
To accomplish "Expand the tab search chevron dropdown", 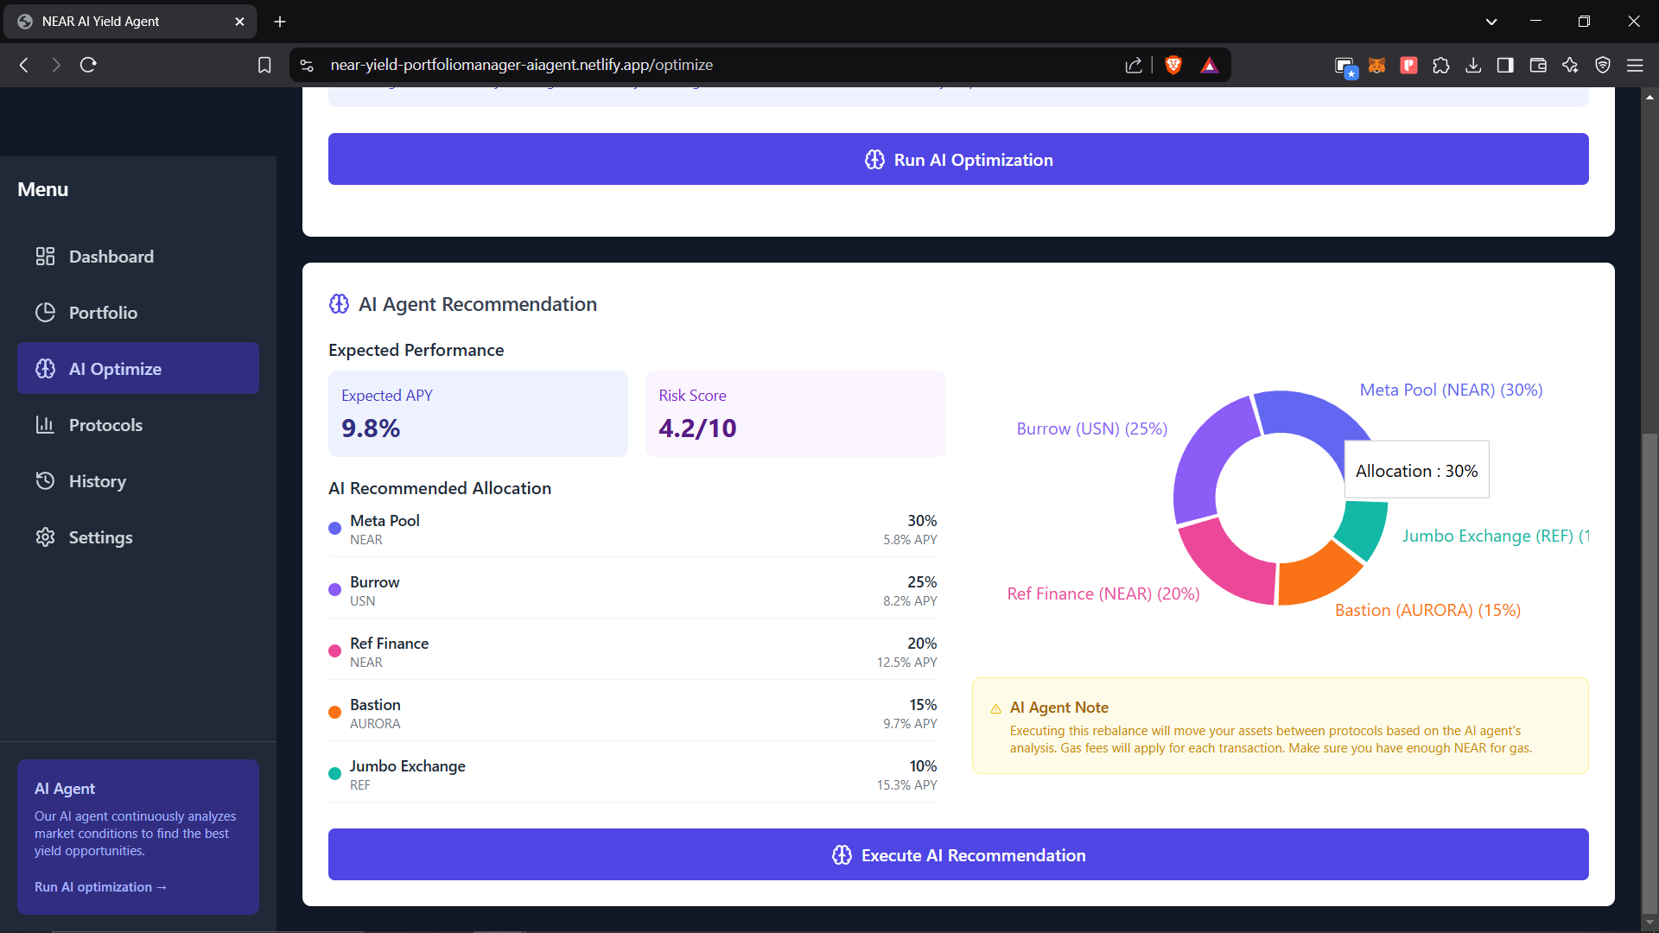I will pyautogui.click(x=1491, y=22).
